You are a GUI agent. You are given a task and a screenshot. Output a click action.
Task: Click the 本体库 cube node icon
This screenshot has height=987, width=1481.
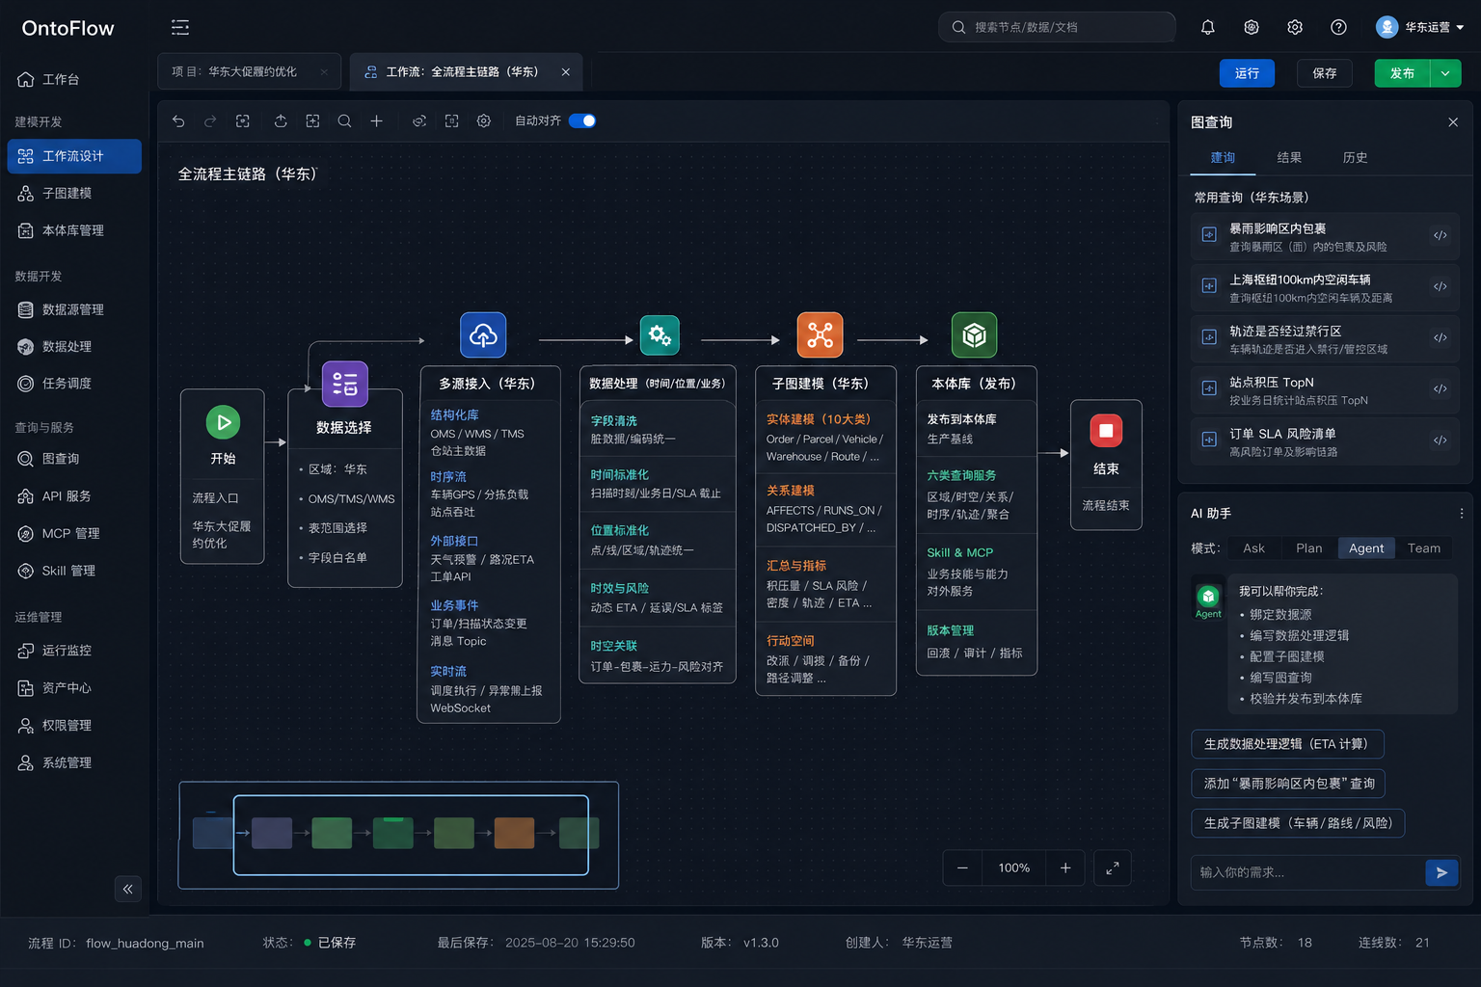tap(975, 335)
